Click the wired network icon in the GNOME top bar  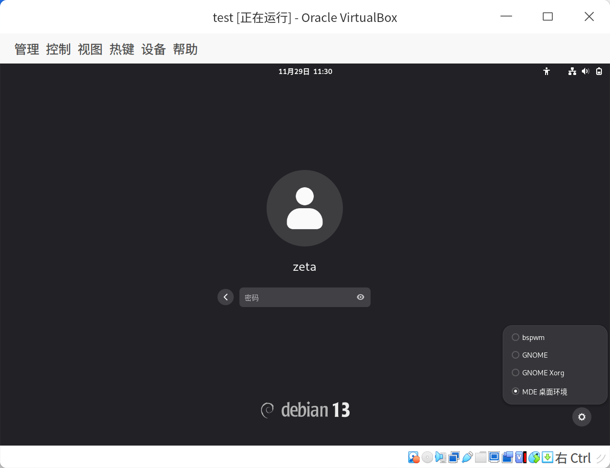point(572,72)
